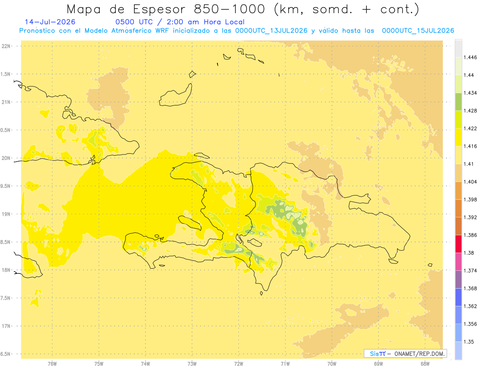Click the latitude label '19N'
This screenshot has height=369, width=477.
pyautogui.click(x=6, y=214)
